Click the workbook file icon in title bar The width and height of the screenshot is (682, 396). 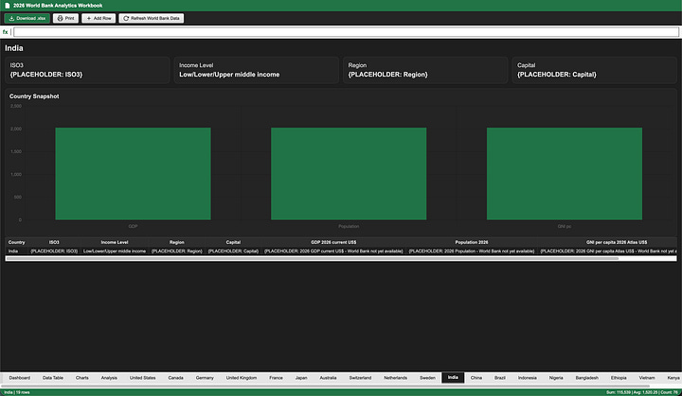click(x=7, y=6)
